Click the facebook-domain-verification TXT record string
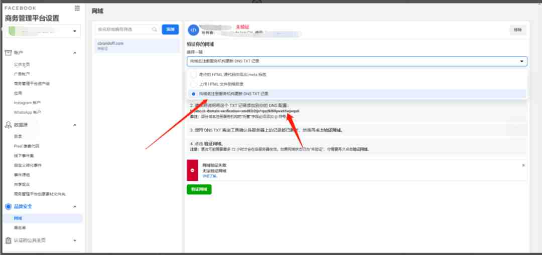Image resolution: width=542 pixels, height=255 pixels. tap(245, 111)
